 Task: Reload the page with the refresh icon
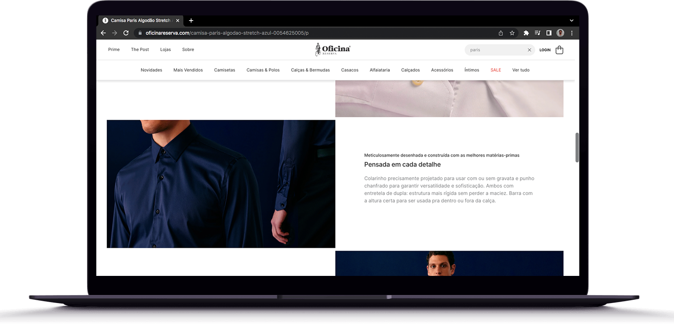click(126, 33)
